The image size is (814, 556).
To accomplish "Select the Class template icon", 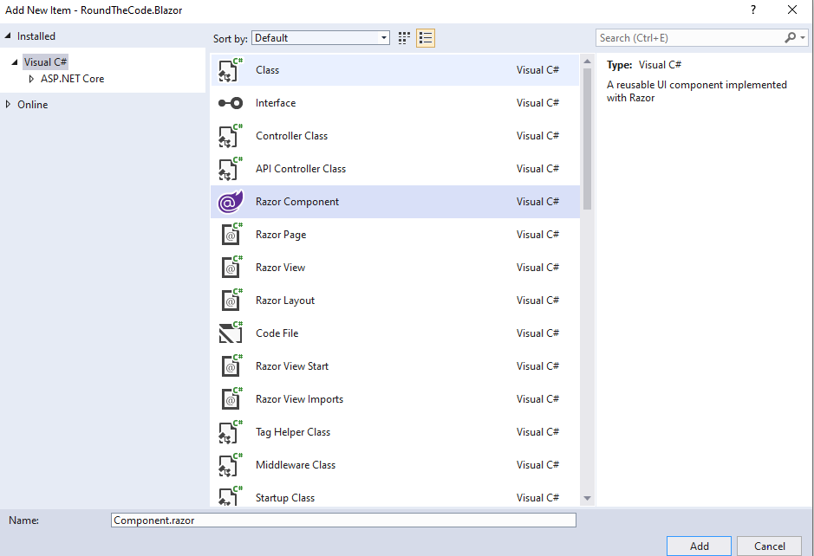I will [230, 70].
